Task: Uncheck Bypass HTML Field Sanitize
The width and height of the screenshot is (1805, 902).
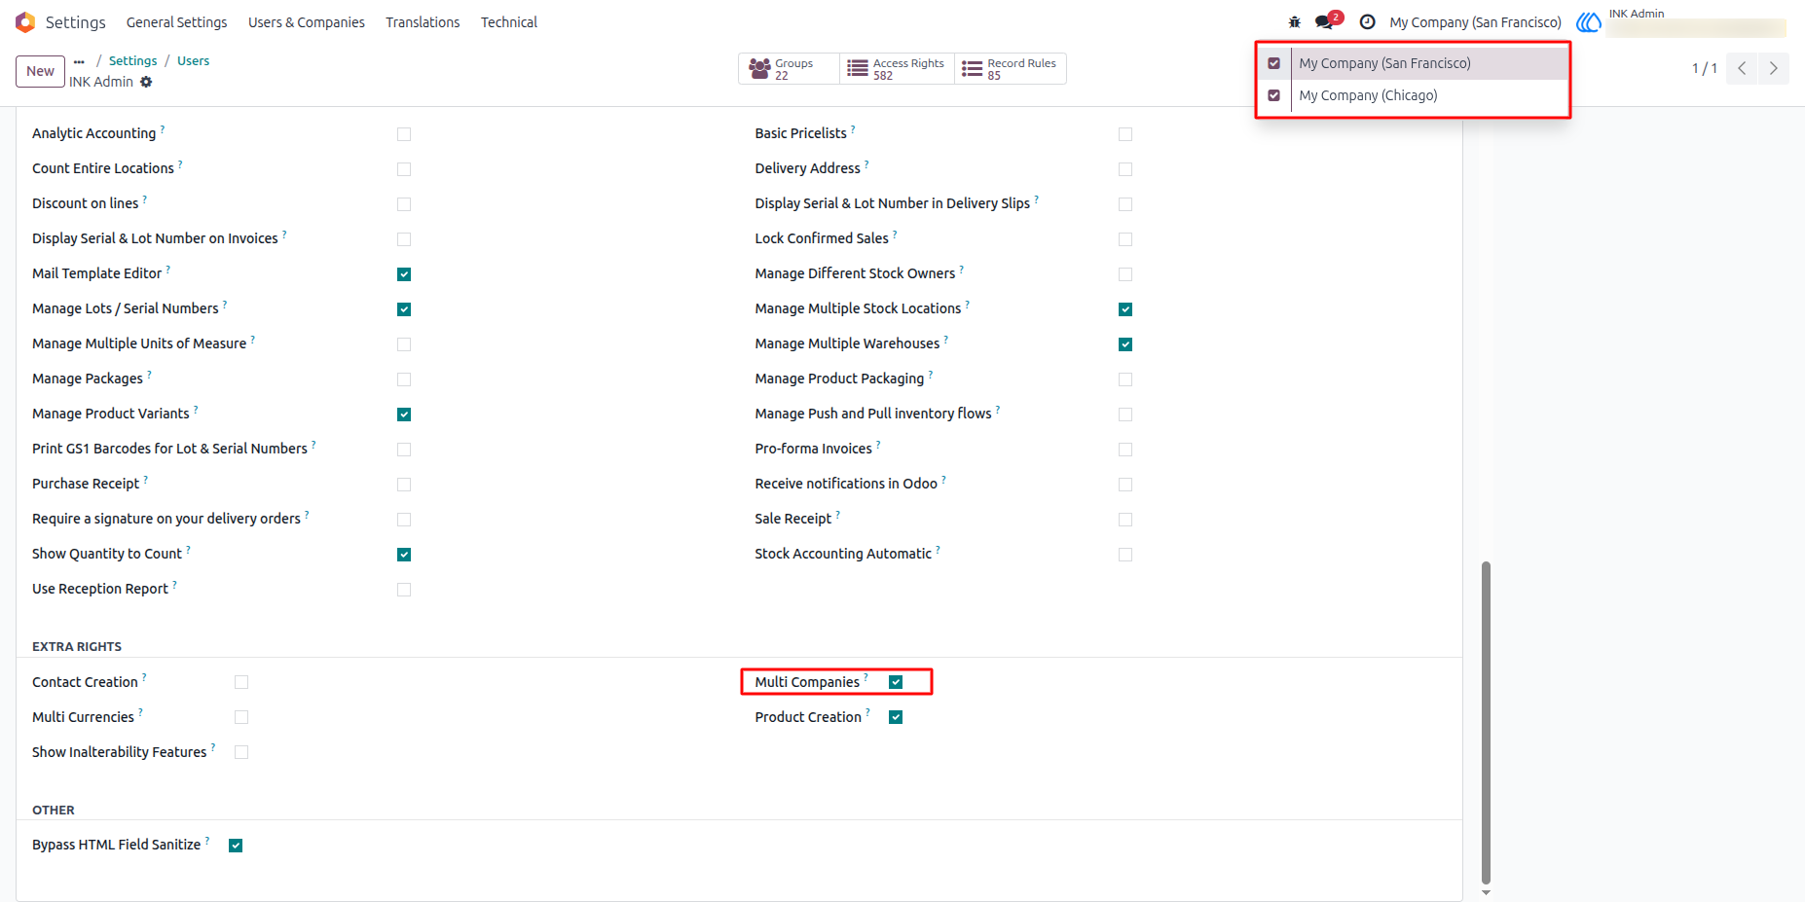Action: click(236, 846)
